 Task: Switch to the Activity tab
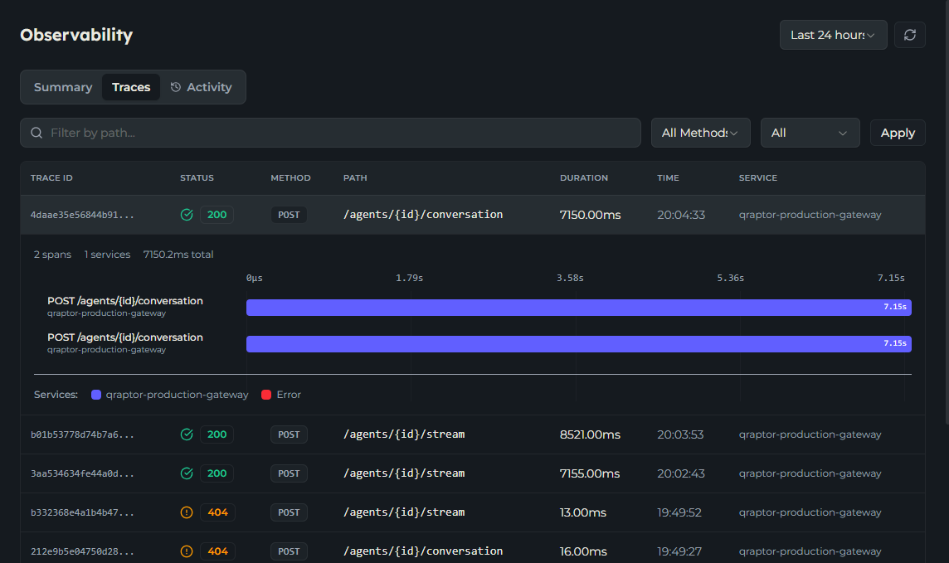coord(202,87)
